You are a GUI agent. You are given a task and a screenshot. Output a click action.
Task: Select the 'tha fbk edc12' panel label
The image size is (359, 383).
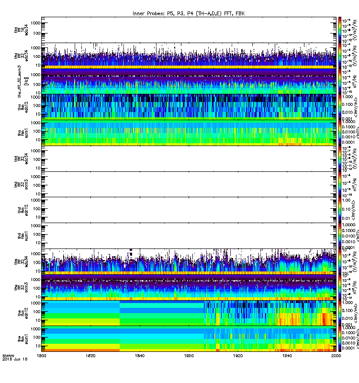pyautogui.click(x=22, y=107)
